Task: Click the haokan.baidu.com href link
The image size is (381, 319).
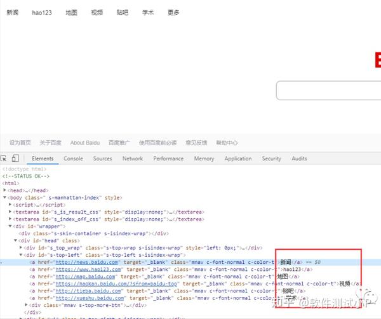Action: pos(116,284)
